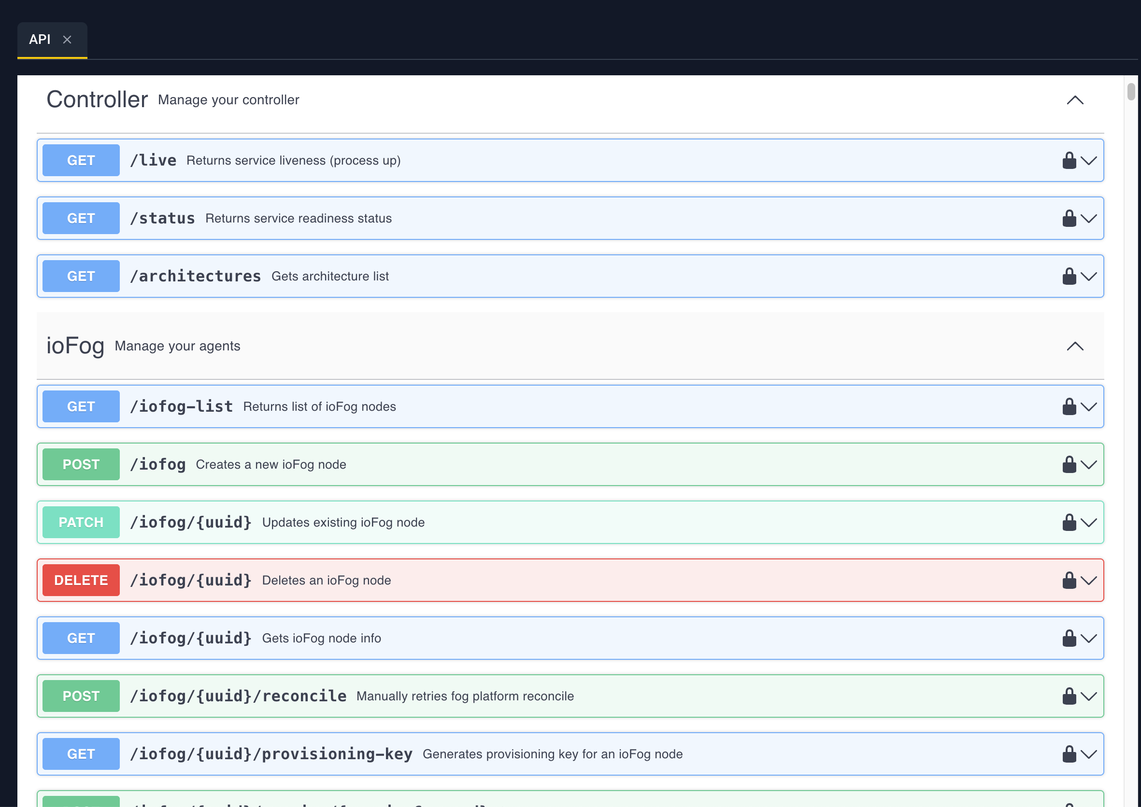Click the lock icon on POST /iofog
The width and height of the screenshot is (1141, 807).
pyautogui.click(x=1069, y=465)
